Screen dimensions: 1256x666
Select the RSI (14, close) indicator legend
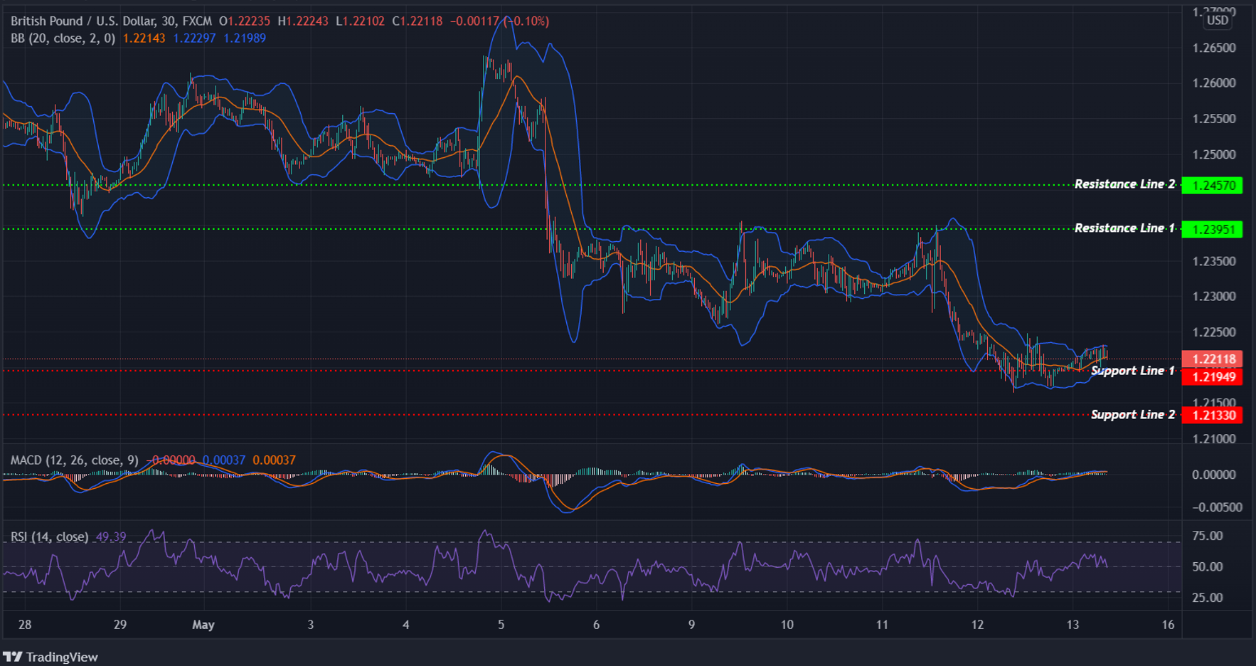click(x=48, y=536)
